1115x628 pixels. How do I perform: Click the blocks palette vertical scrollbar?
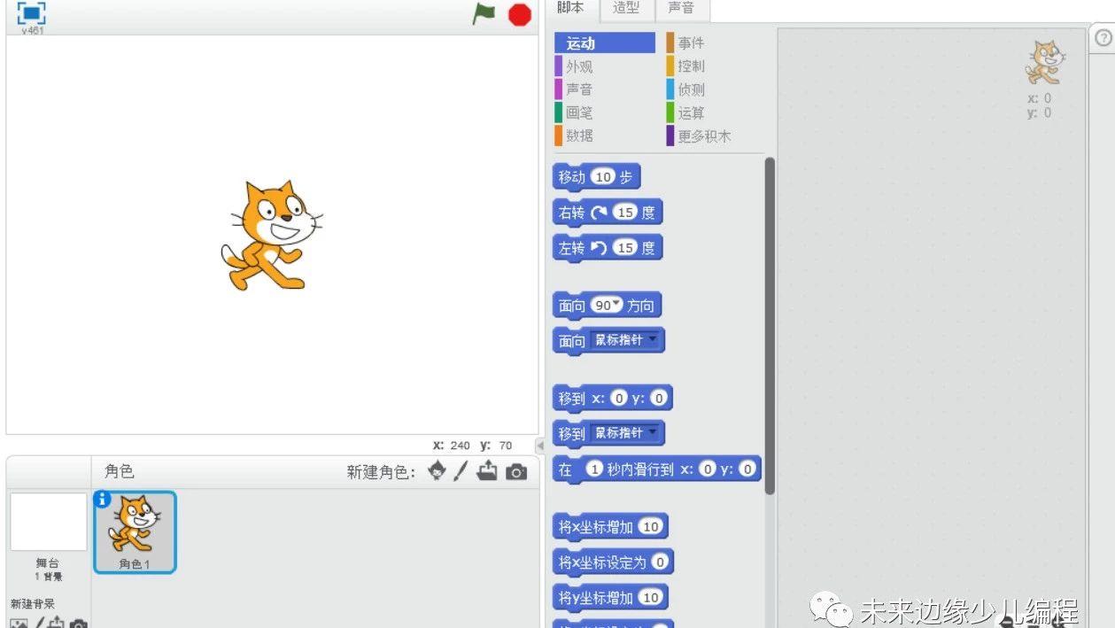pyautogui.click(x=770, y=326)
